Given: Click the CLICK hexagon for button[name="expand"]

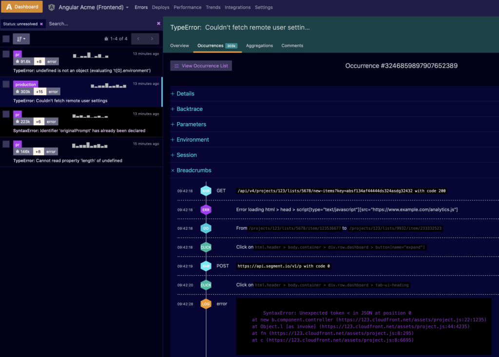Looking at the screenshot, I should pyautogui.click(x=206, y=247).
